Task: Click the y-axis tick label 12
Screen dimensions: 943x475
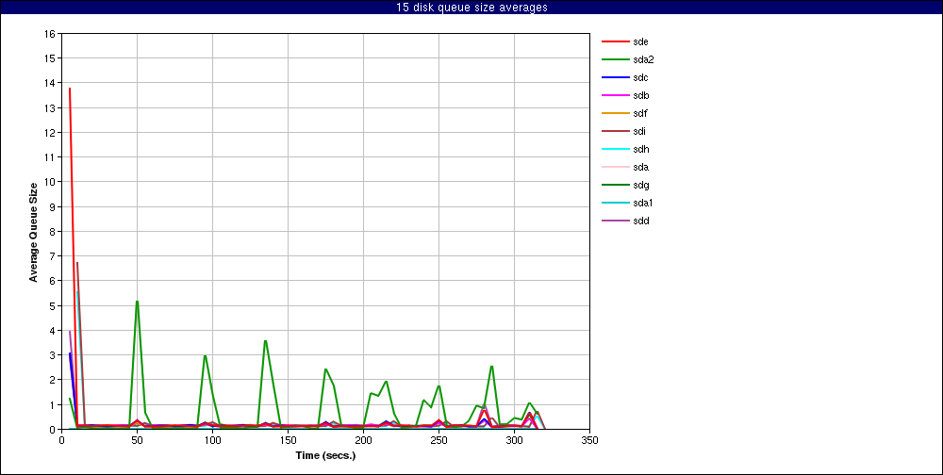Action: point(50,132)
